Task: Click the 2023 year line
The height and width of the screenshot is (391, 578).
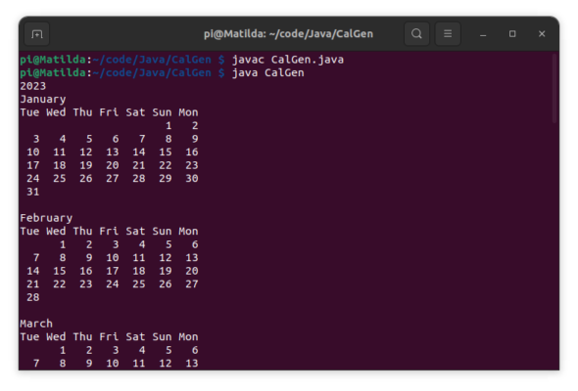Action: coord(33,86)
